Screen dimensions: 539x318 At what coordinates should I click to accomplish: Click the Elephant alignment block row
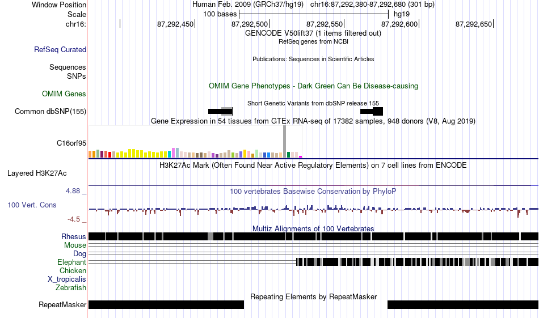(418, 262)
